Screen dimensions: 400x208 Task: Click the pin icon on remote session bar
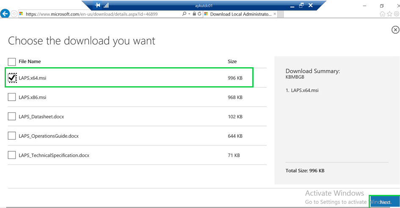[x=98, y=5]
